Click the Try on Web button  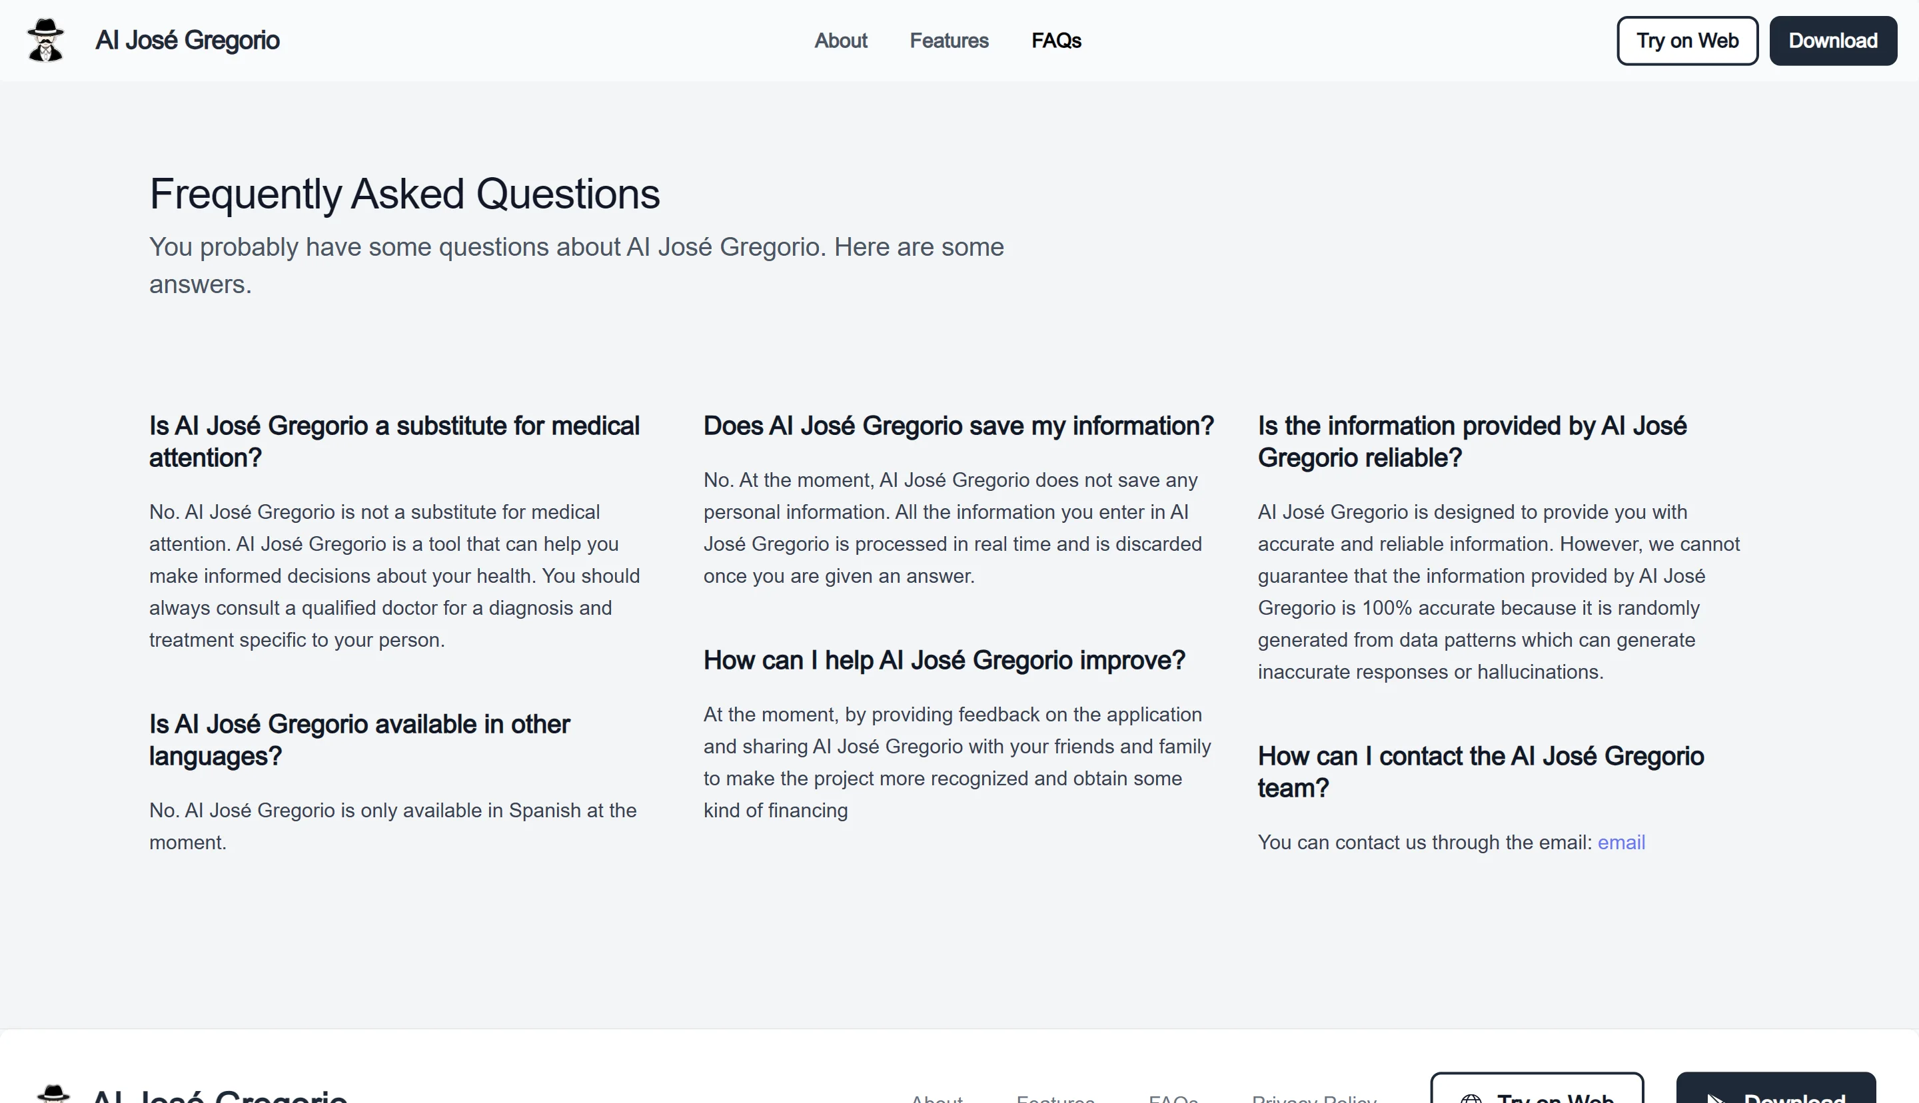pos(1686,40)
